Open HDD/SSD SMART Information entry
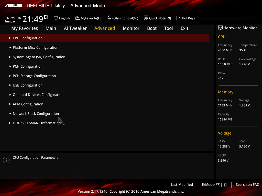 pyautogui.click(x=104, y=123)
